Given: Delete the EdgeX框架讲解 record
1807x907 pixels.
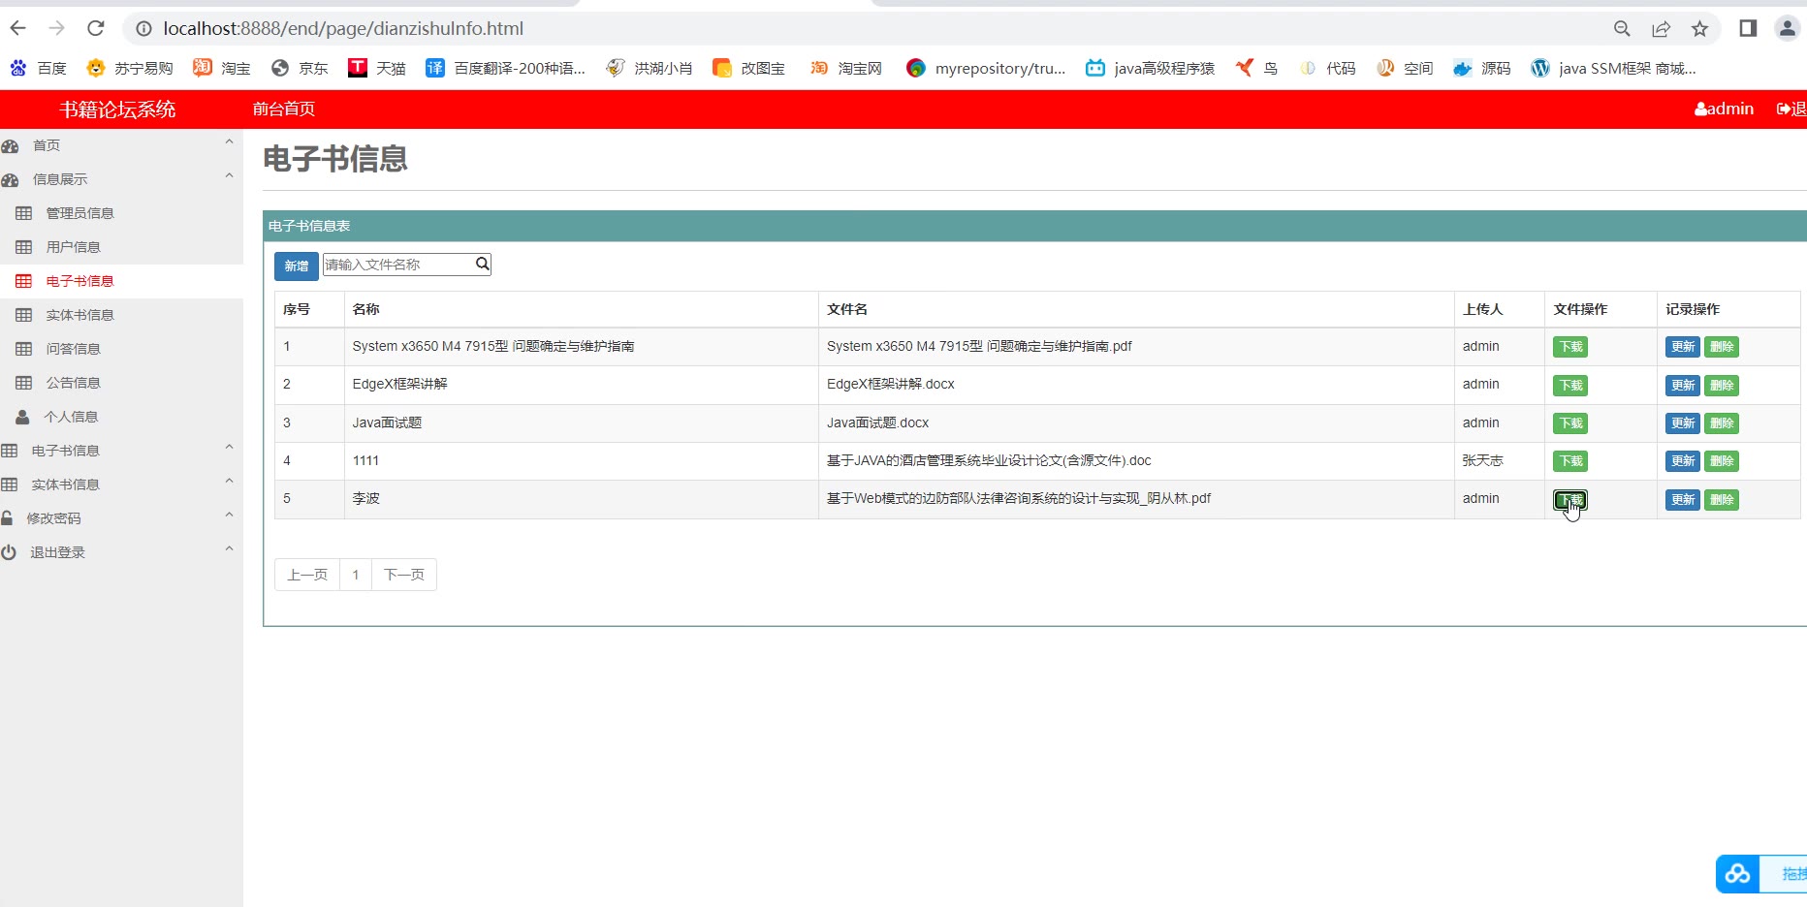Looking at the screenshot, I should [x=1722, y=386].
